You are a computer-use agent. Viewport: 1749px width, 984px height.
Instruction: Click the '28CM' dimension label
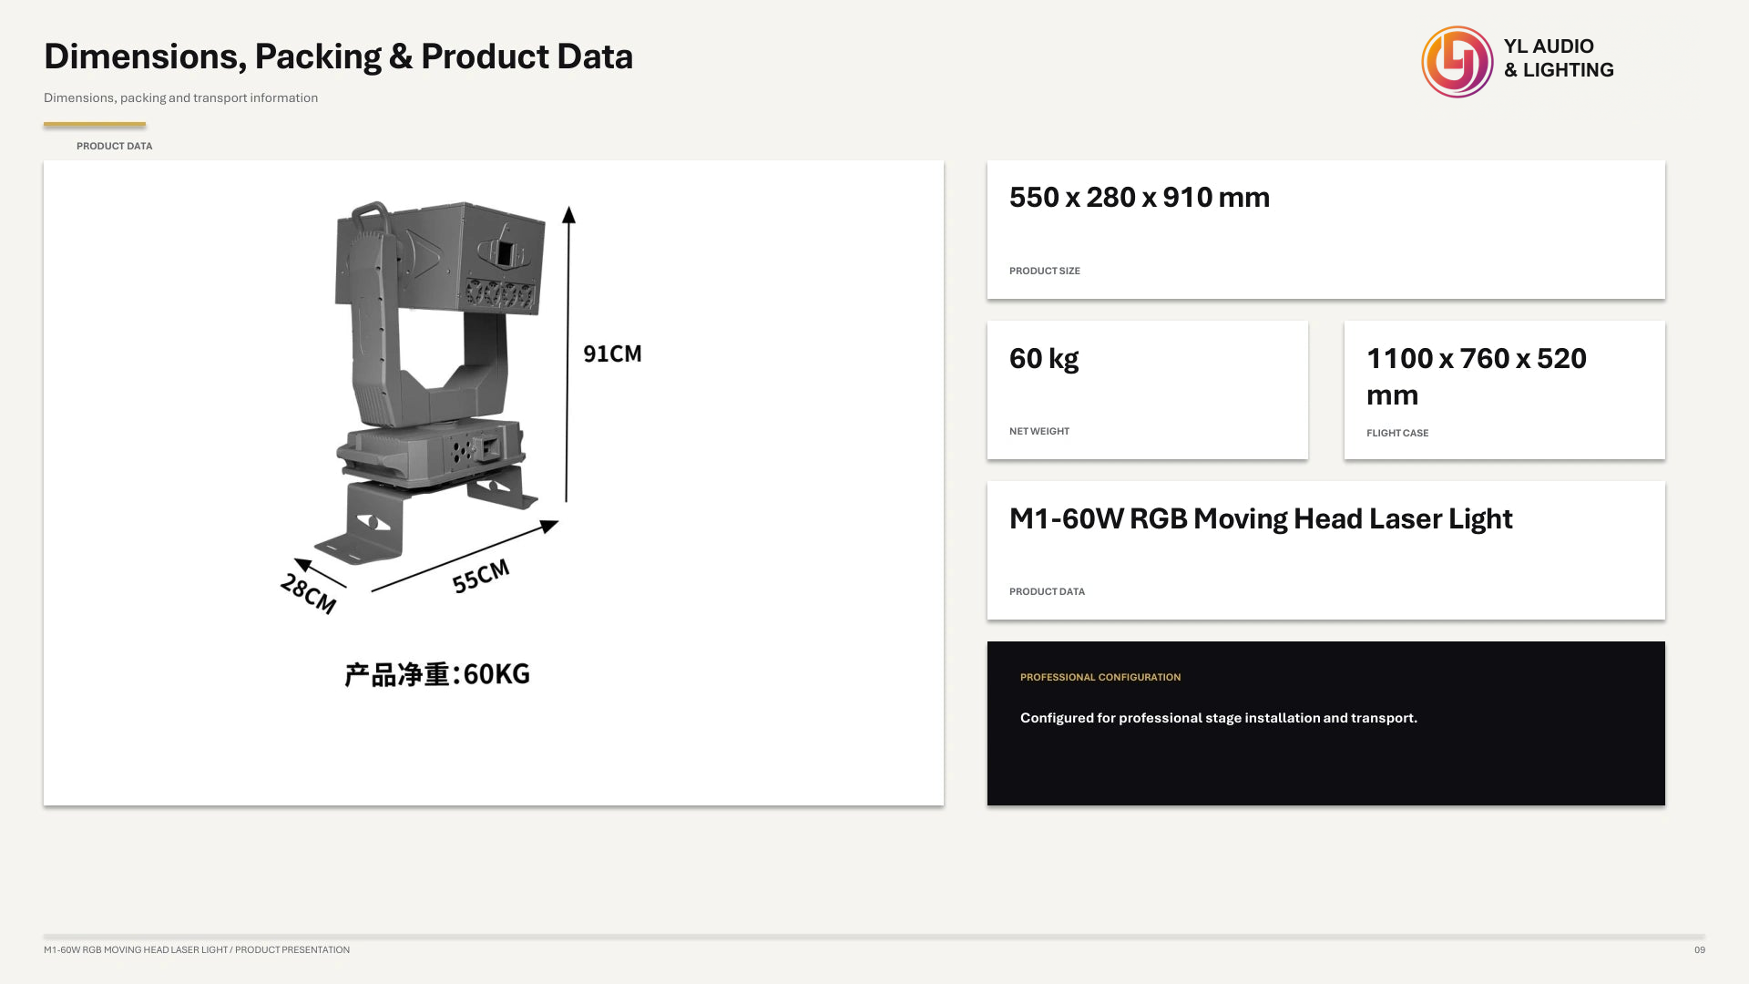tap(308, 592)
